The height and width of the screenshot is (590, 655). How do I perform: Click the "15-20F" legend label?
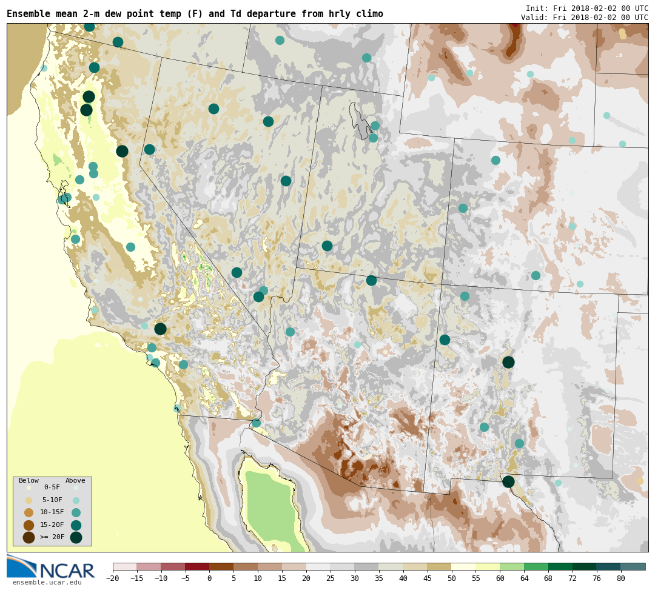52,525
